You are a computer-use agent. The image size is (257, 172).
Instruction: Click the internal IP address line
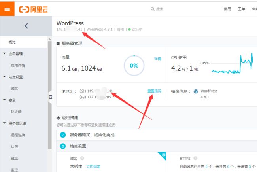click(x=95, y=97)
